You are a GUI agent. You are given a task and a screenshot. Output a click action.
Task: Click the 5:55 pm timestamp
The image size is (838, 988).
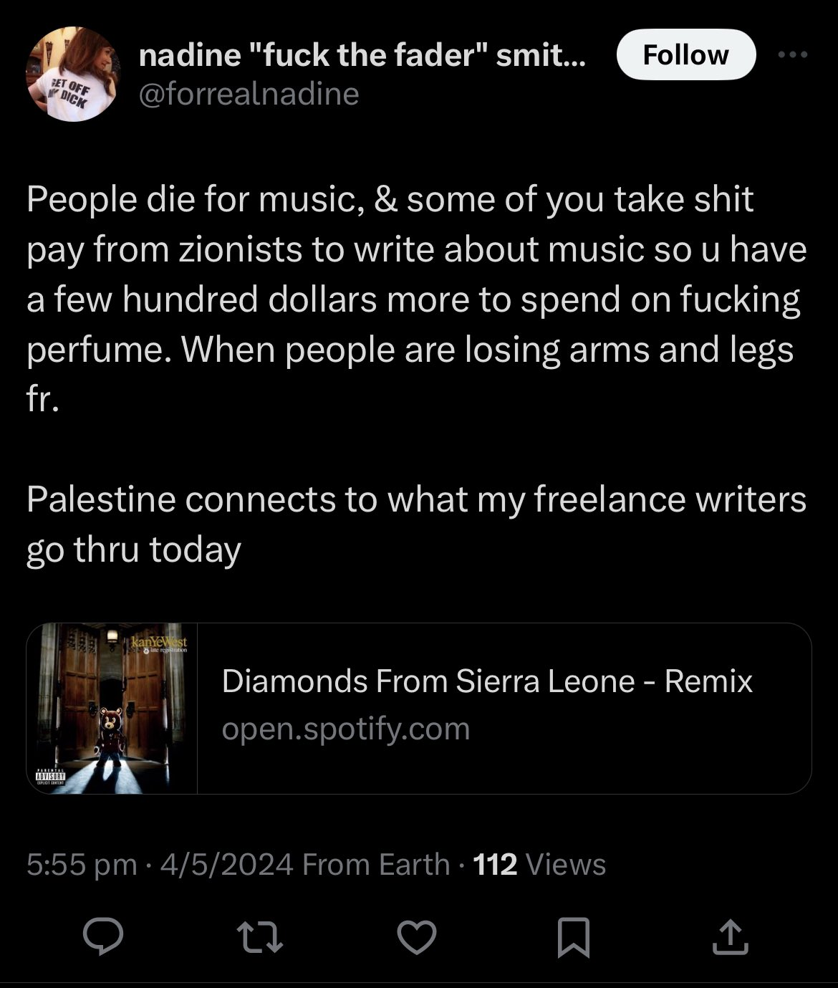(82, 864)
